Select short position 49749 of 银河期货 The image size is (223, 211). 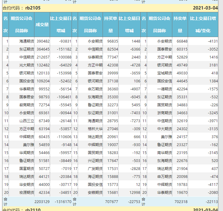(x=182, y=65)
